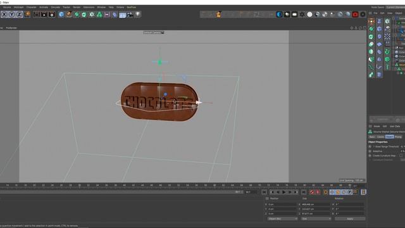Screen dimensions: 405x228
Task: Click the green MoText 'T' icon in the palette
Action: pyautogui.click(x=387, y=67)
